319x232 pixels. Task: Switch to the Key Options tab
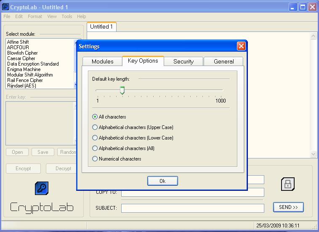pos(143,61)
